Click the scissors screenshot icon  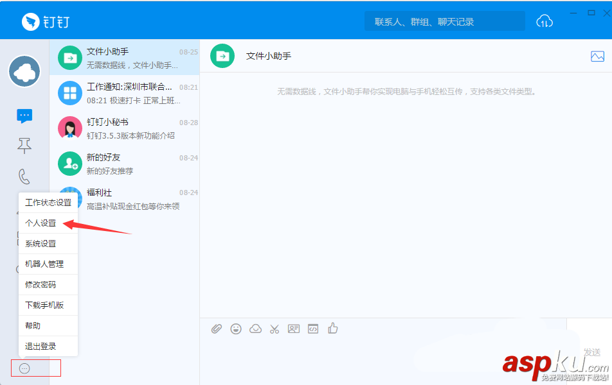pyautogui.click(x=274, y=329)
